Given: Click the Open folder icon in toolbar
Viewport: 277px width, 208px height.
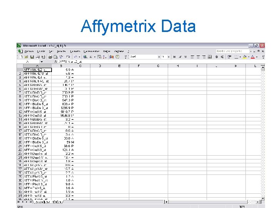Looking at the screenshot, I should (26, 57).
